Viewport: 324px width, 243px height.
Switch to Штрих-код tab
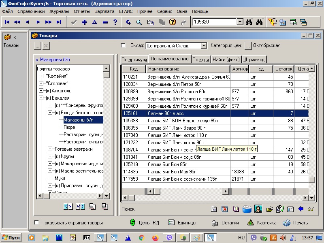[x=254, y=60]
